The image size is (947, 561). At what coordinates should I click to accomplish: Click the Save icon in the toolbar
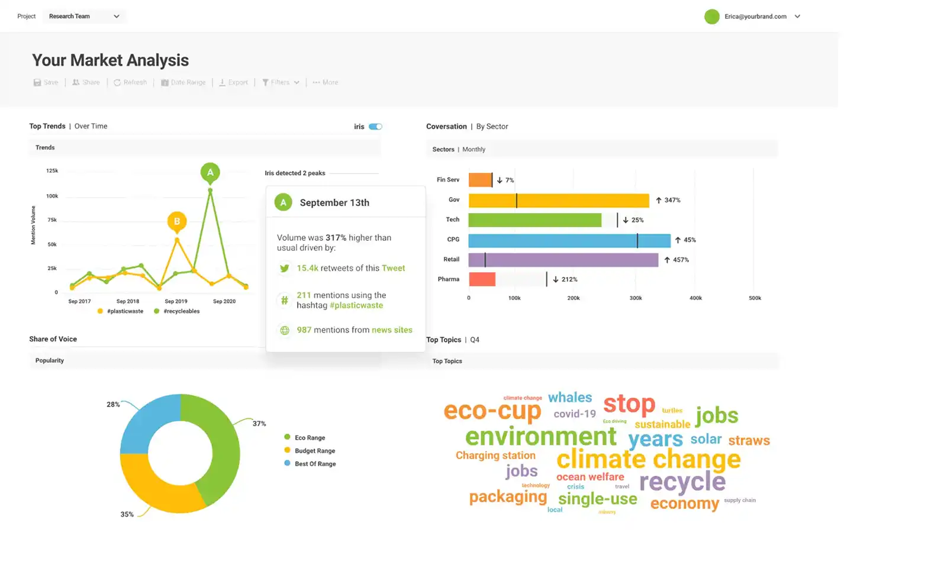coord(37,82)
